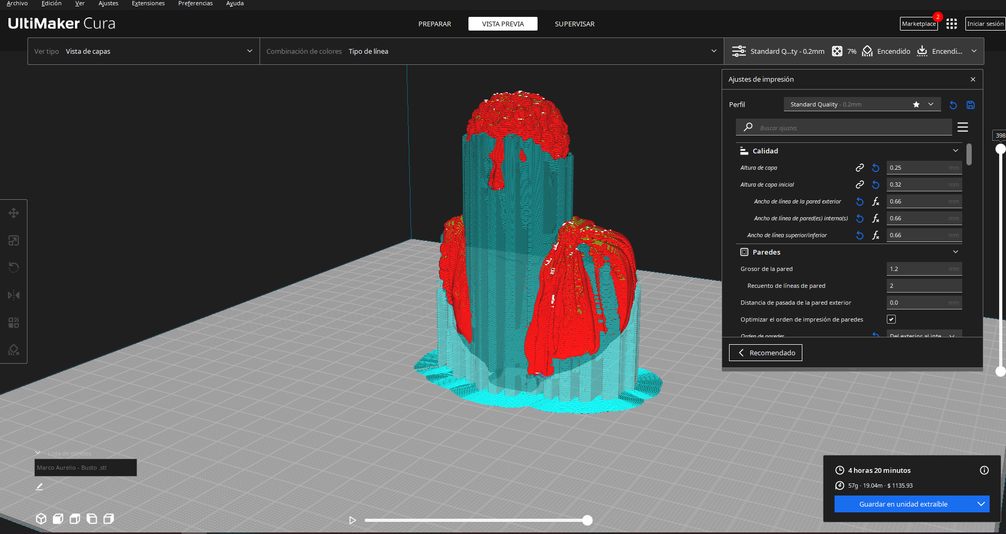Select the Scale tool in the left toolbar

(14, 240)
